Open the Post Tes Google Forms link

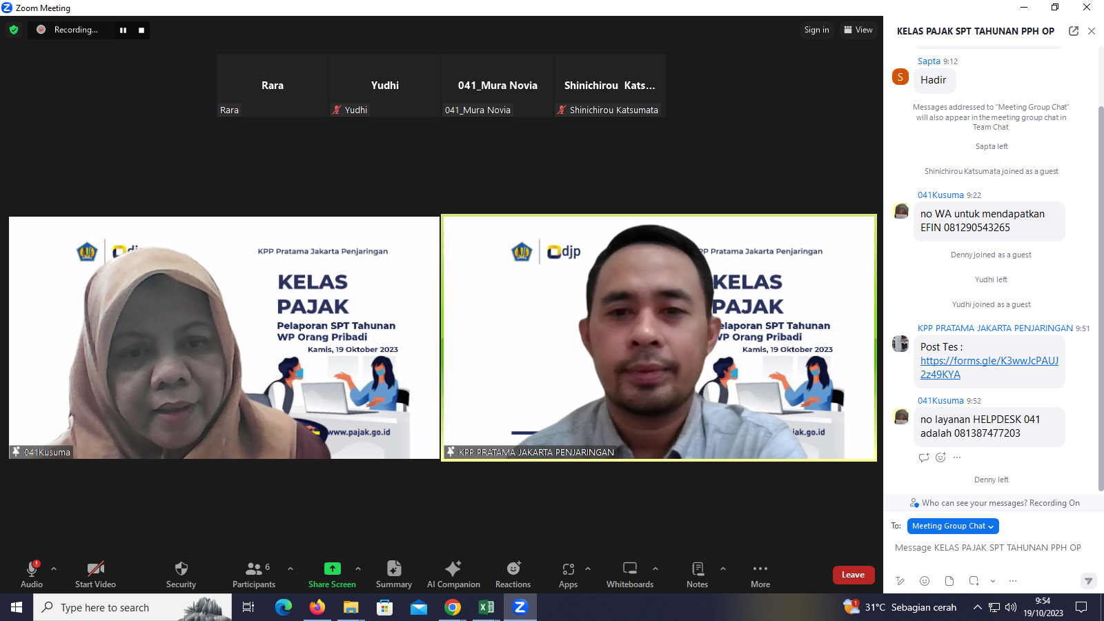pyautogui.click(x=988, y=367)
